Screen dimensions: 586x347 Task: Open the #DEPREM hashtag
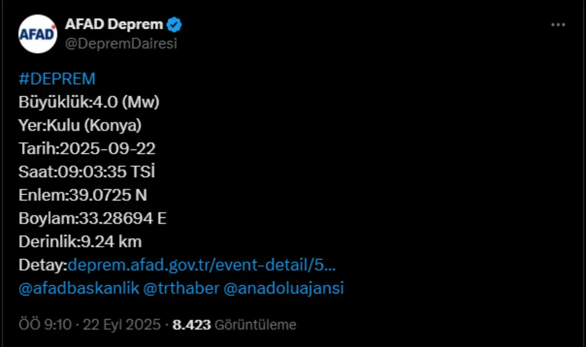57,78
